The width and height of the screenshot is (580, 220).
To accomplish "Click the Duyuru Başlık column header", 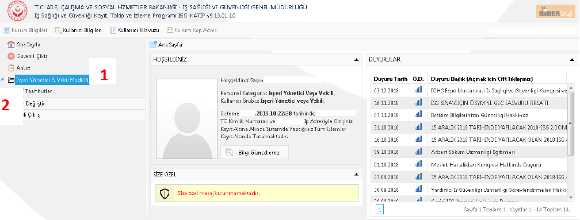I will coord(497,79).
